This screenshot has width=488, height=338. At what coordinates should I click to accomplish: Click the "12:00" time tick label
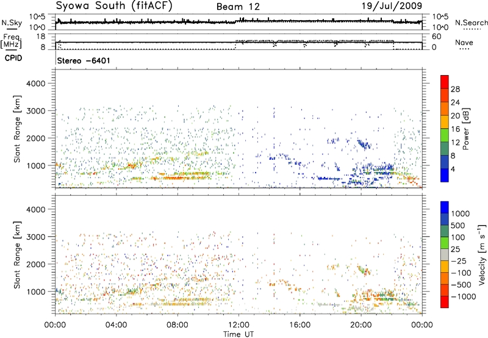click(239, 325)
